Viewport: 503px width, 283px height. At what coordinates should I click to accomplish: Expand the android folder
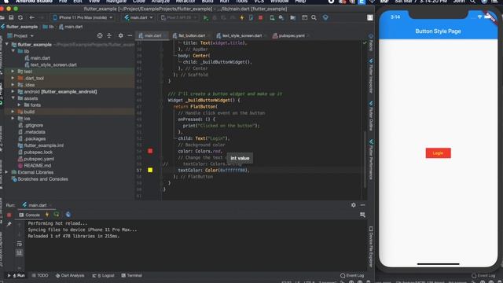(13, 91)
